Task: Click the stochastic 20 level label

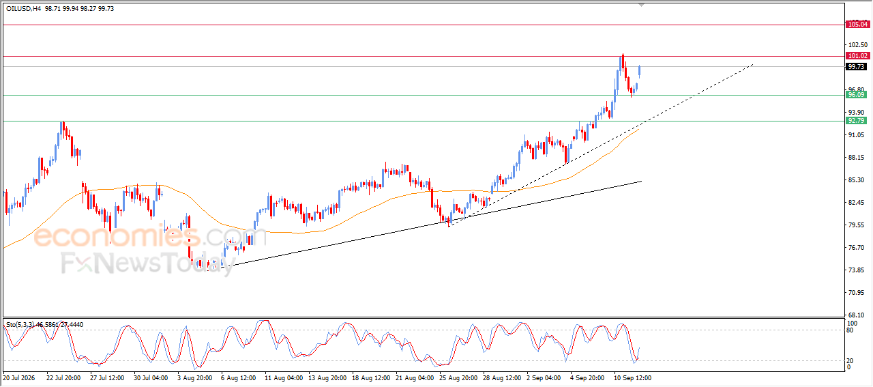Action: point(850,360)
